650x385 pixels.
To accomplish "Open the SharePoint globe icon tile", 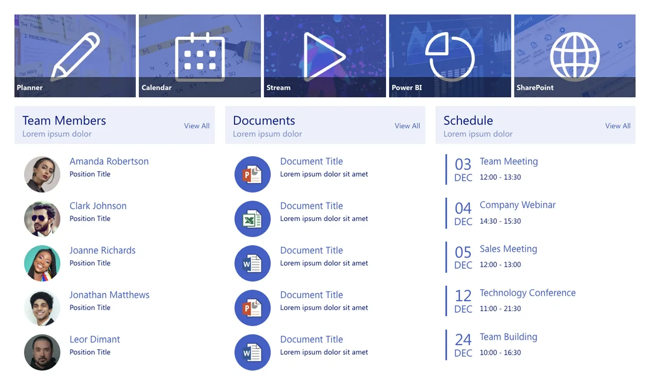I will (575, 57).
